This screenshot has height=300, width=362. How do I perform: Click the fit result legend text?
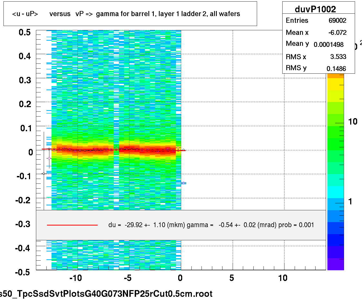[x=211, y=225]
